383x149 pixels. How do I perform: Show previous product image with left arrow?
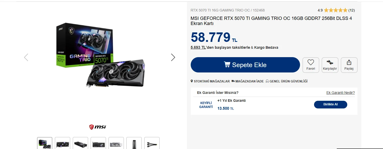(x=26, y=57)
